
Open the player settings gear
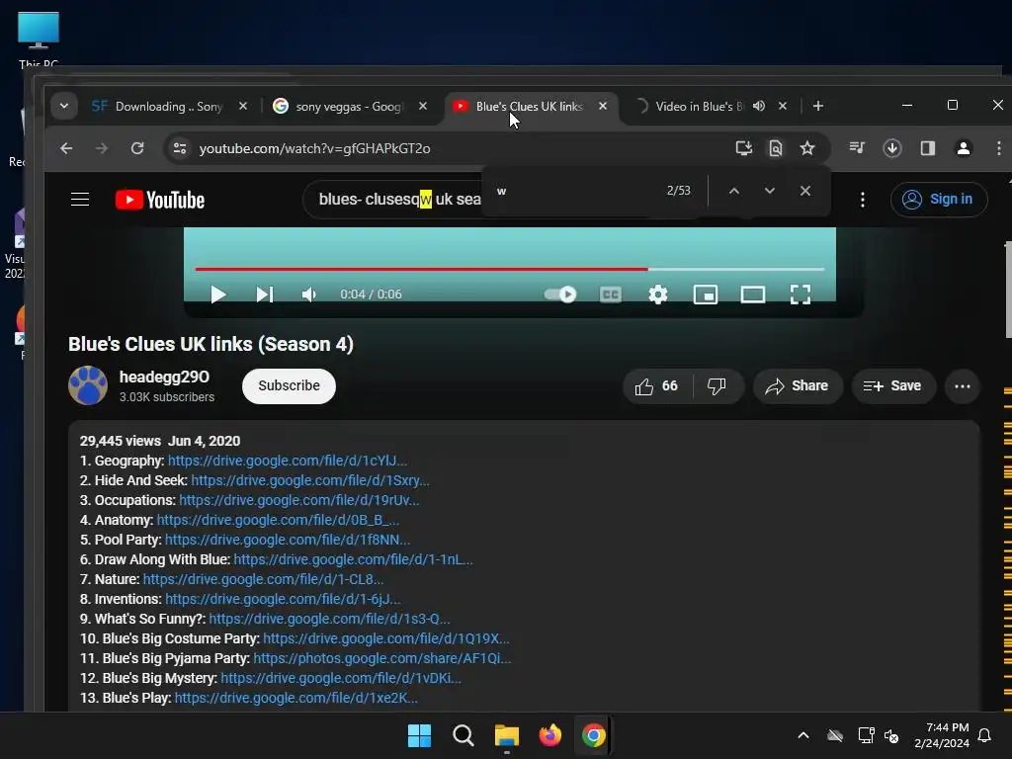pos(657,295)
